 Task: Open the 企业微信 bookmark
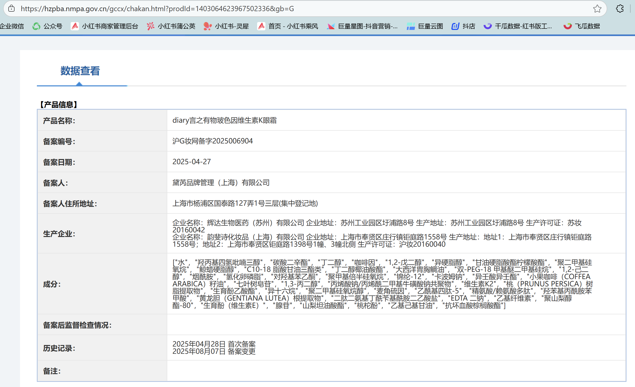[x=12, y=26]
